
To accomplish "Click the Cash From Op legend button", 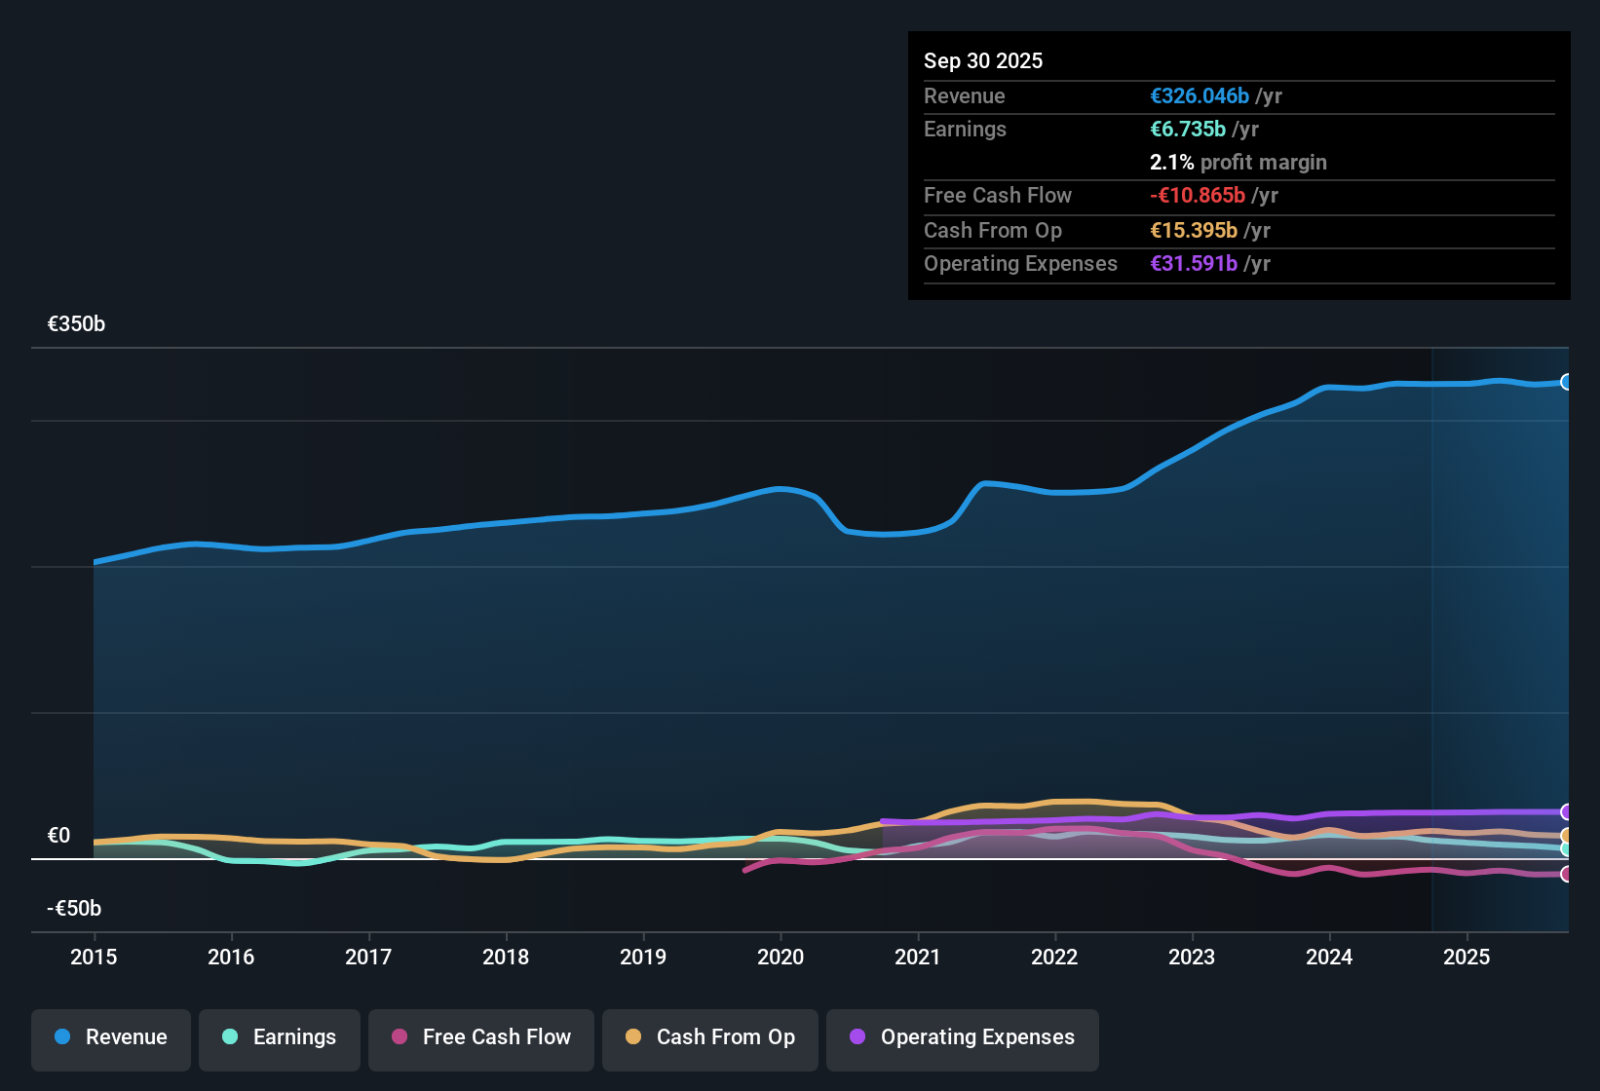I will [x=709, y=1037].
